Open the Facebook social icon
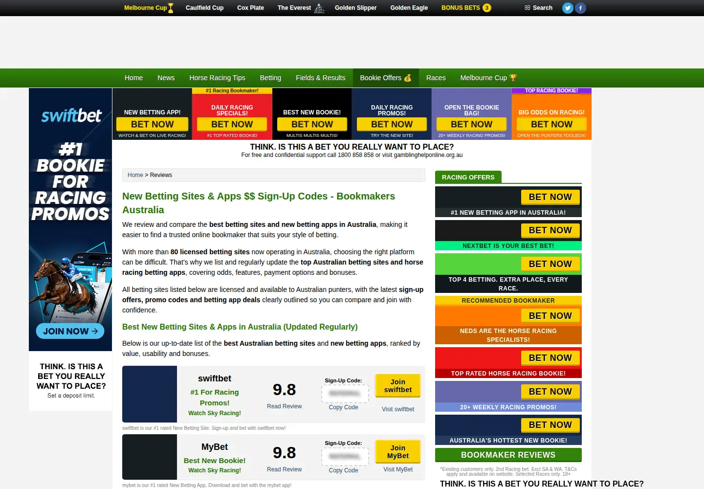This screenshot has width=704, height=489. (x=580, y=8)
